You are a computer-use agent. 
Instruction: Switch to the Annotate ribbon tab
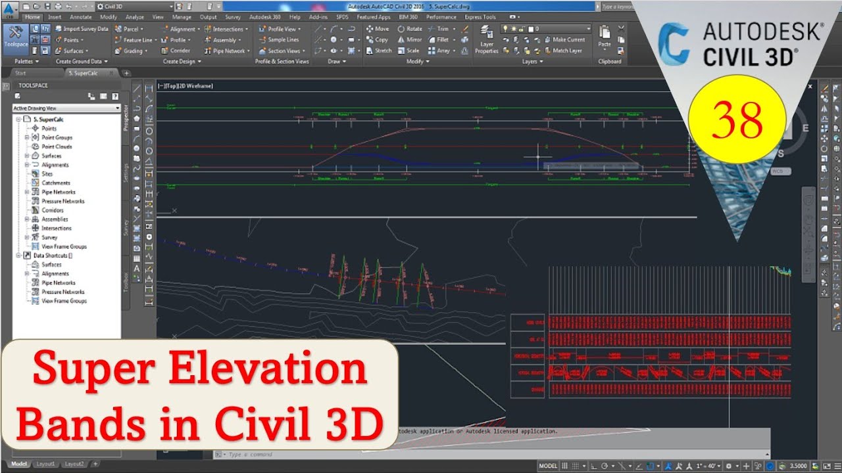pyautogui.click(x=81, y=17)
